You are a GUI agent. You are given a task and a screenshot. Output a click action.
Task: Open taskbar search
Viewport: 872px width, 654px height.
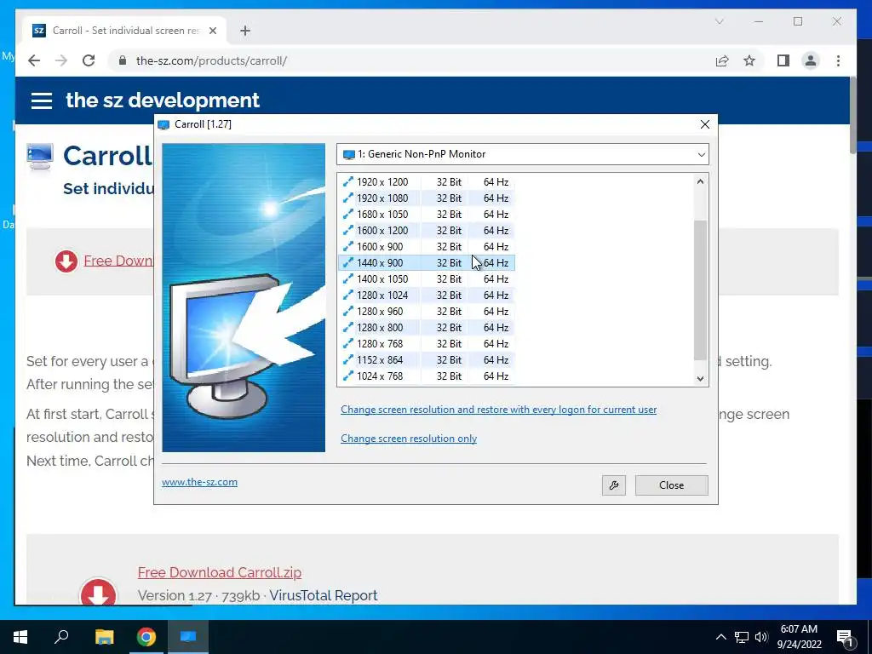61,637
